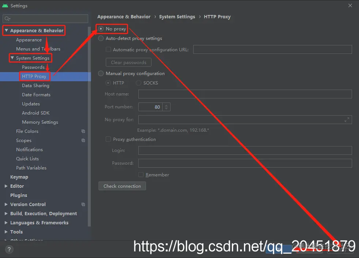The height and width of the screenshot is (258, 359).
Task: Open the help question mark icon
Action: [9, 249]
